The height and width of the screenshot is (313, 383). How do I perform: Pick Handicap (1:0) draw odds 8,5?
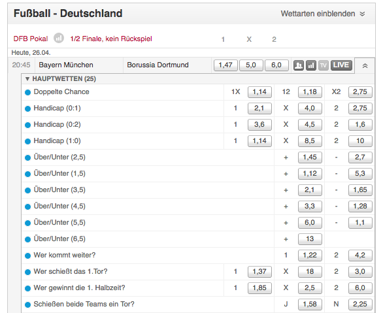point(310,141)
